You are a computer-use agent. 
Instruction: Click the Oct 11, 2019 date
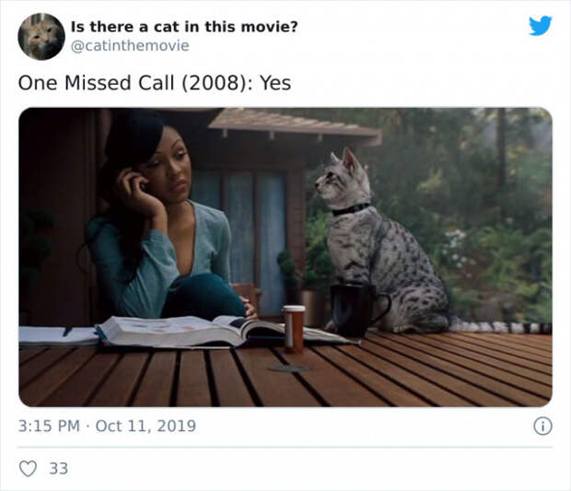pyautogui.click(x=146, y=426)
